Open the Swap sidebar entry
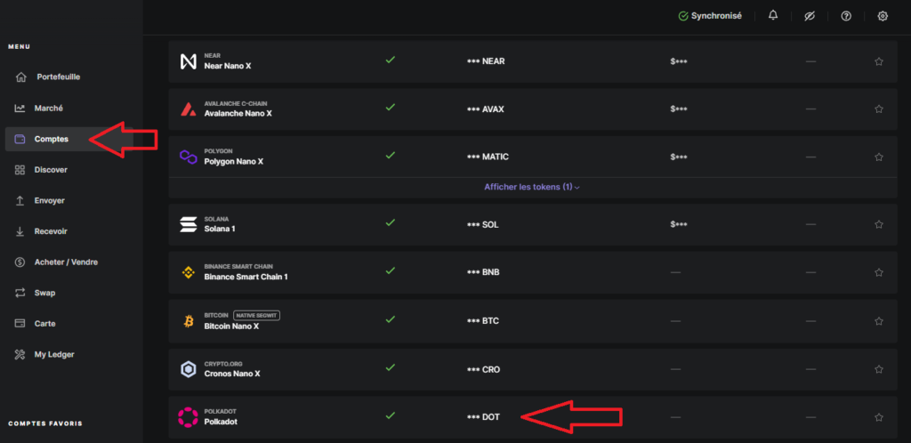The image size is (911, 443). pos(44,293)
